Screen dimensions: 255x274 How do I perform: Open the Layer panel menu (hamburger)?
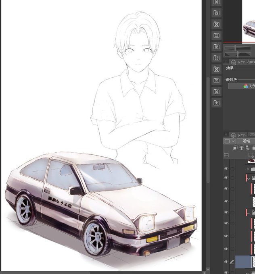[226, 134]
